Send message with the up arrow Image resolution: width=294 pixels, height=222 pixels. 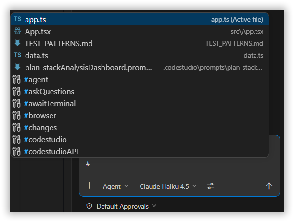point(269,186)
